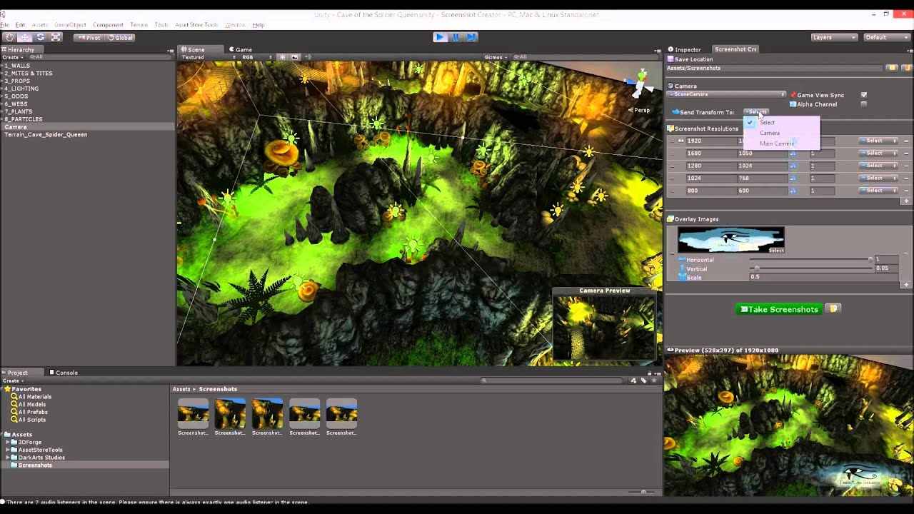Click aspect lock icon in 800 row

[793, 191]
